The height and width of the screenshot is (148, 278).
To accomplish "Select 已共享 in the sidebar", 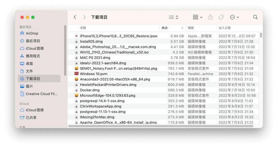I will 39,117.
